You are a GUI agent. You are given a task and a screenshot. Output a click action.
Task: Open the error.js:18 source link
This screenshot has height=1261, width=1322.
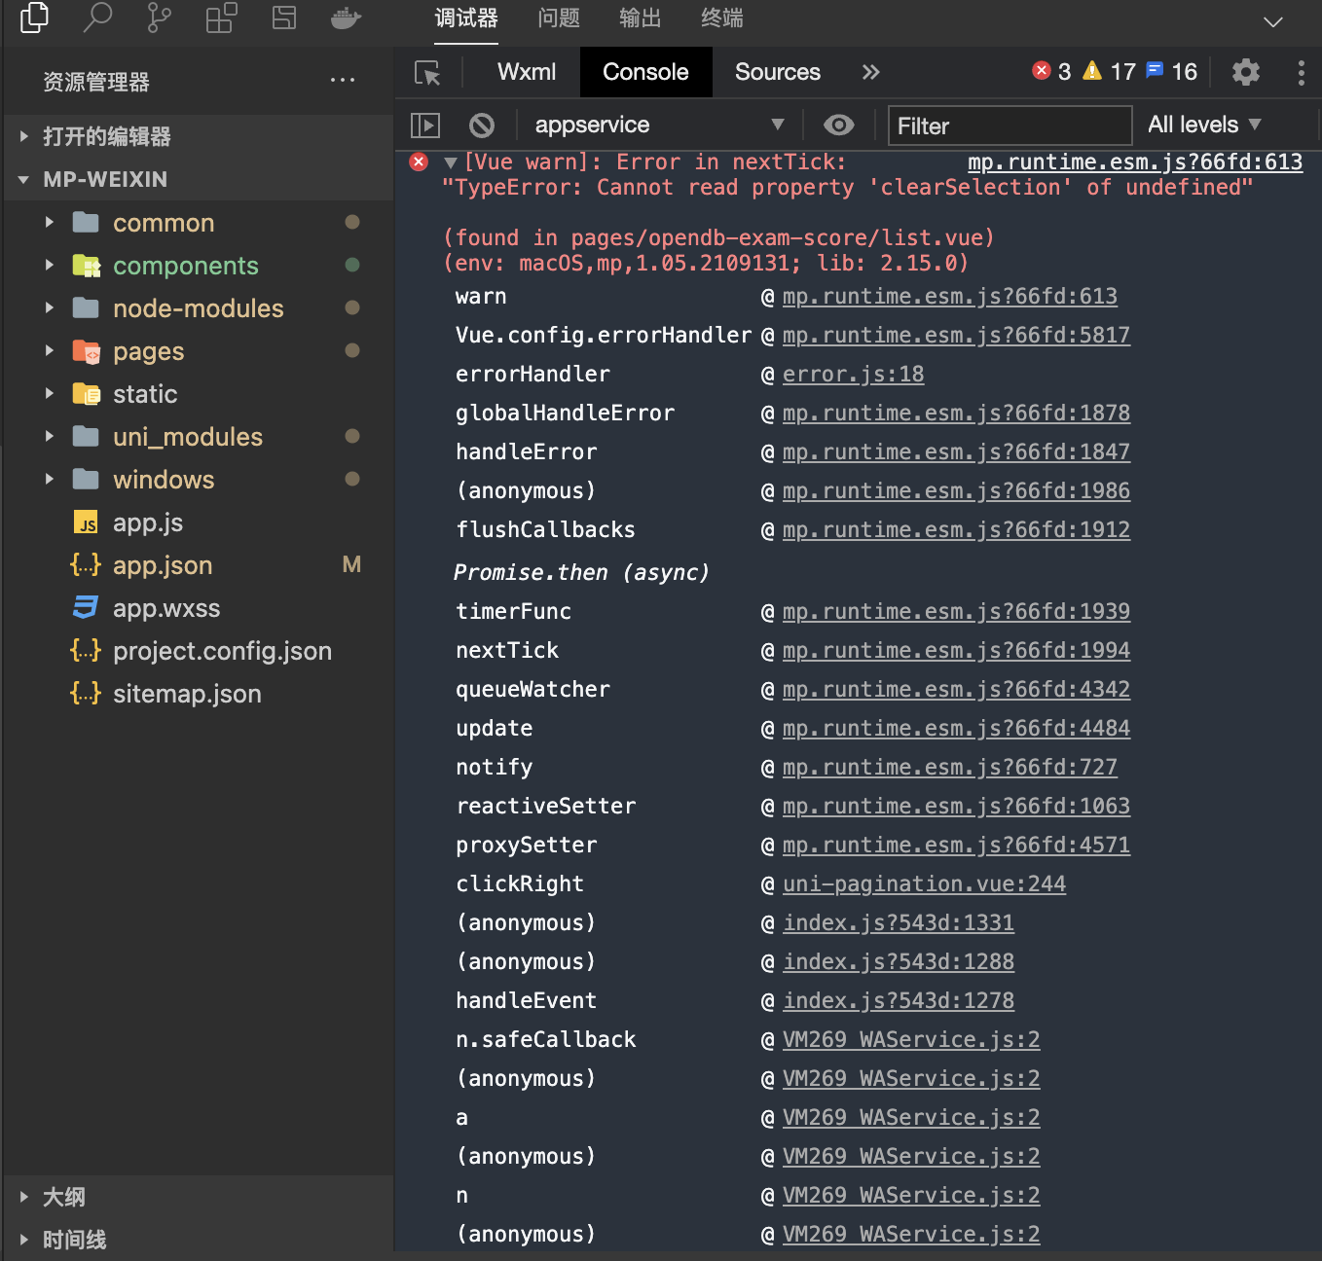tap(853, 374)
